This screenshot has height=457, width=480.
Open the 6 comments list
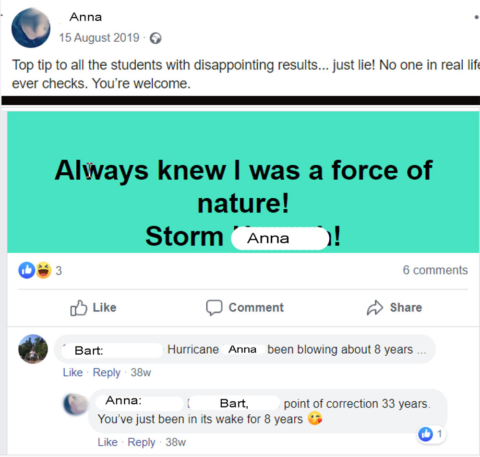pos(435,270)
